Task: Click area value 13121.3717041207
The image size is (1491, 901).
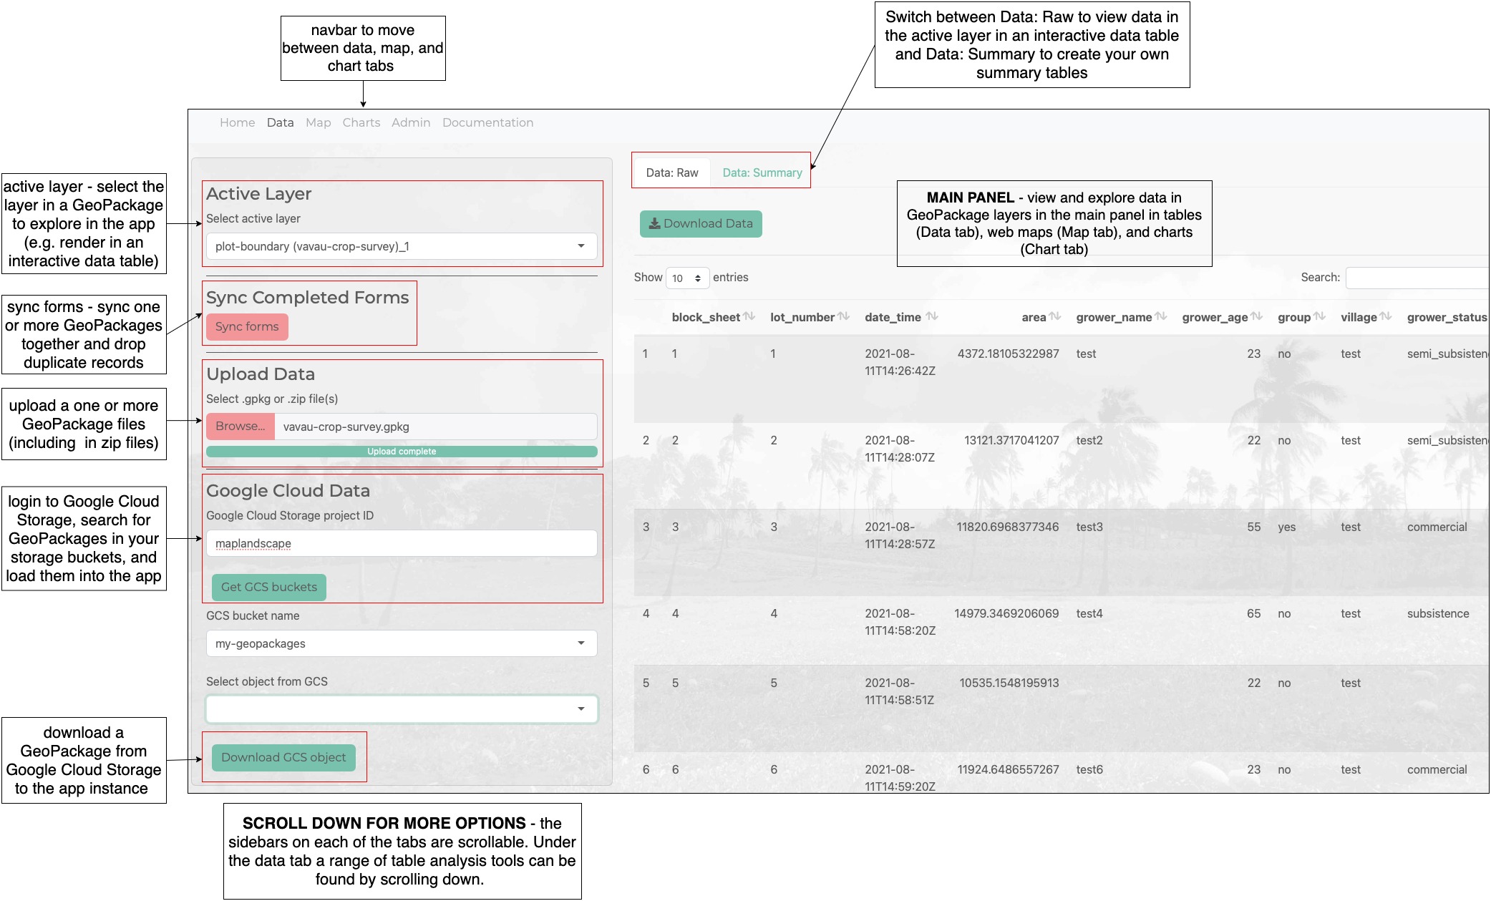Action: point(1011,440)
